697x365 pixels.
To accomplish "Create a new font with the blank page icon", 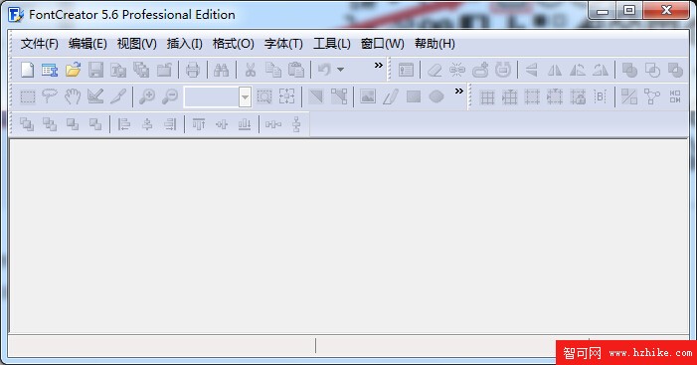I will point(28,70).
